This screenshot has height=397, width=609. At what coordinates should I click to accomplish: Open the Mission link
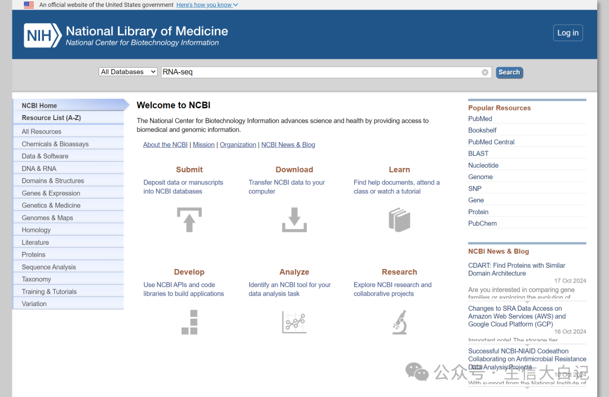click(204, 144)
